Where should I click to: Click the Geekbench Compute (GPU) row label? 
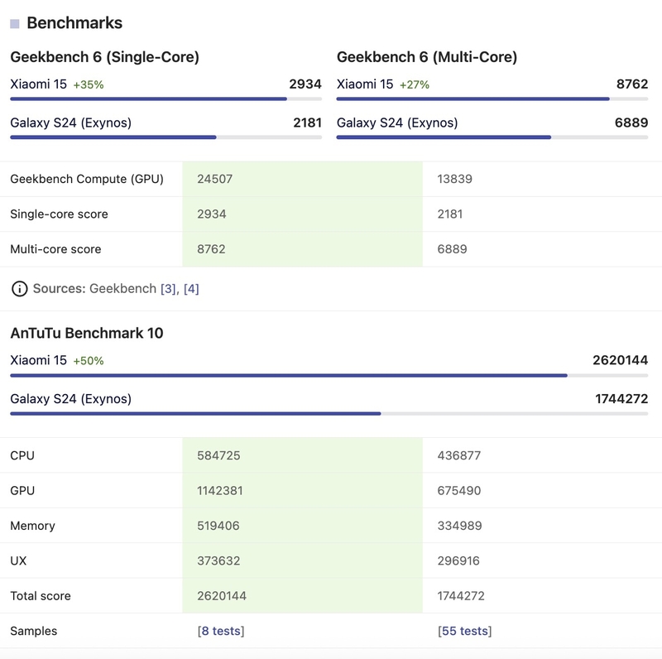87,179
